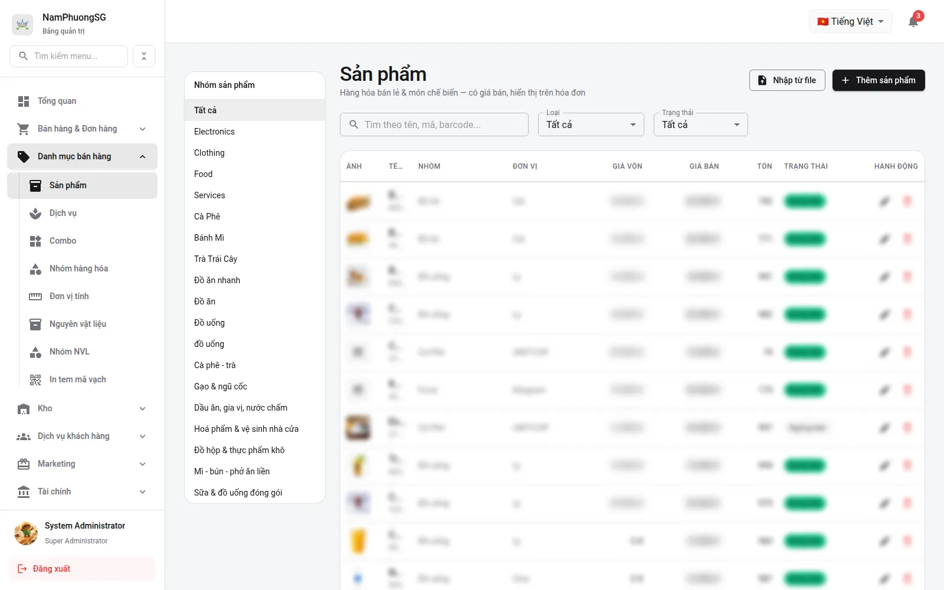Click the Nhóm hàng hóa icon
The height and width of the screenshot is (590, 944).
tap(35, 269)
